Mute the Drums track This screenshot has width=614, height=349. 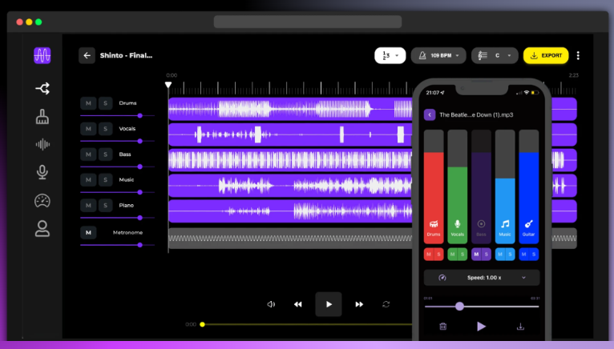[x=88, y=103]
